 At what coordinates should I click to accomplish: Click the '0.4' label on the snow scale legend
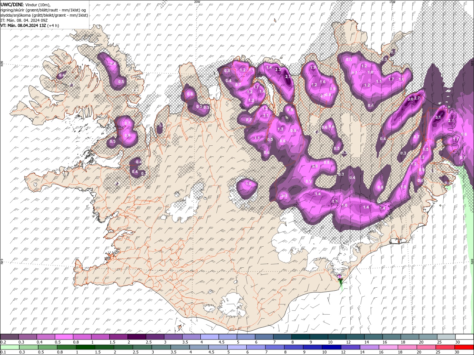click(39, 342)
